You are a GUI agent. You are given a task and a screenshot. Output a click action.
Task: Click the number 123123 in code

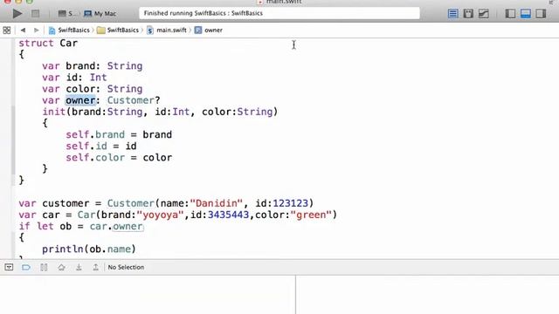290,203
